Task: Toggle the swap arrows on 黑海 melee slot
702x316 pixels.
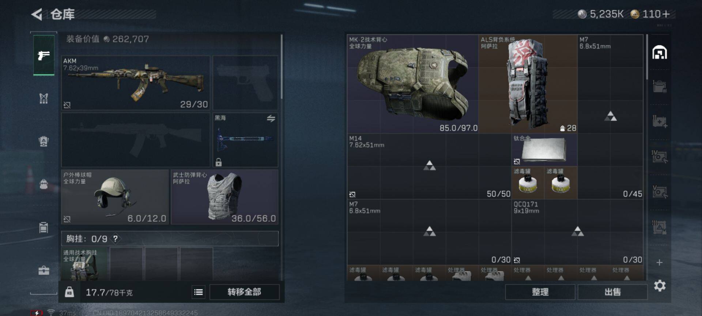Action: 271,118
